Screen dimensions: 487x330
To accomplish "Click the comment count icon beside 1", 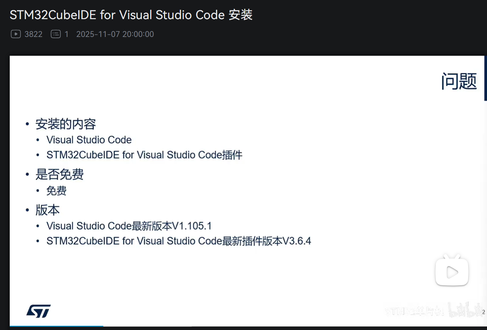I will point(56,34).
